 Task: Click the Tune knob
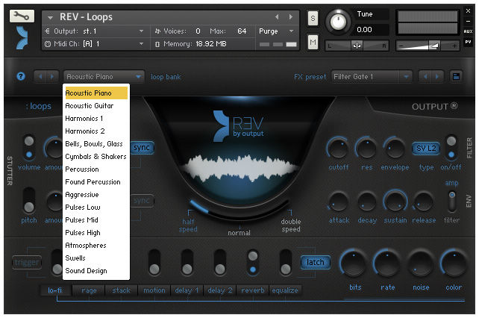tap(338, 22)
